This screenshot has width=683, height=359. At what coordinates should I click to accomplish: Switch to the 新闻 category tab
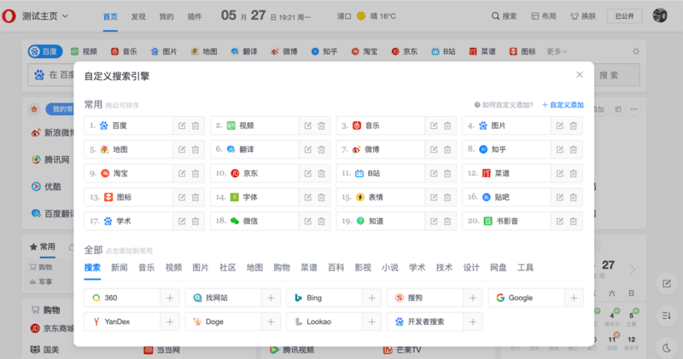point(120,268)
